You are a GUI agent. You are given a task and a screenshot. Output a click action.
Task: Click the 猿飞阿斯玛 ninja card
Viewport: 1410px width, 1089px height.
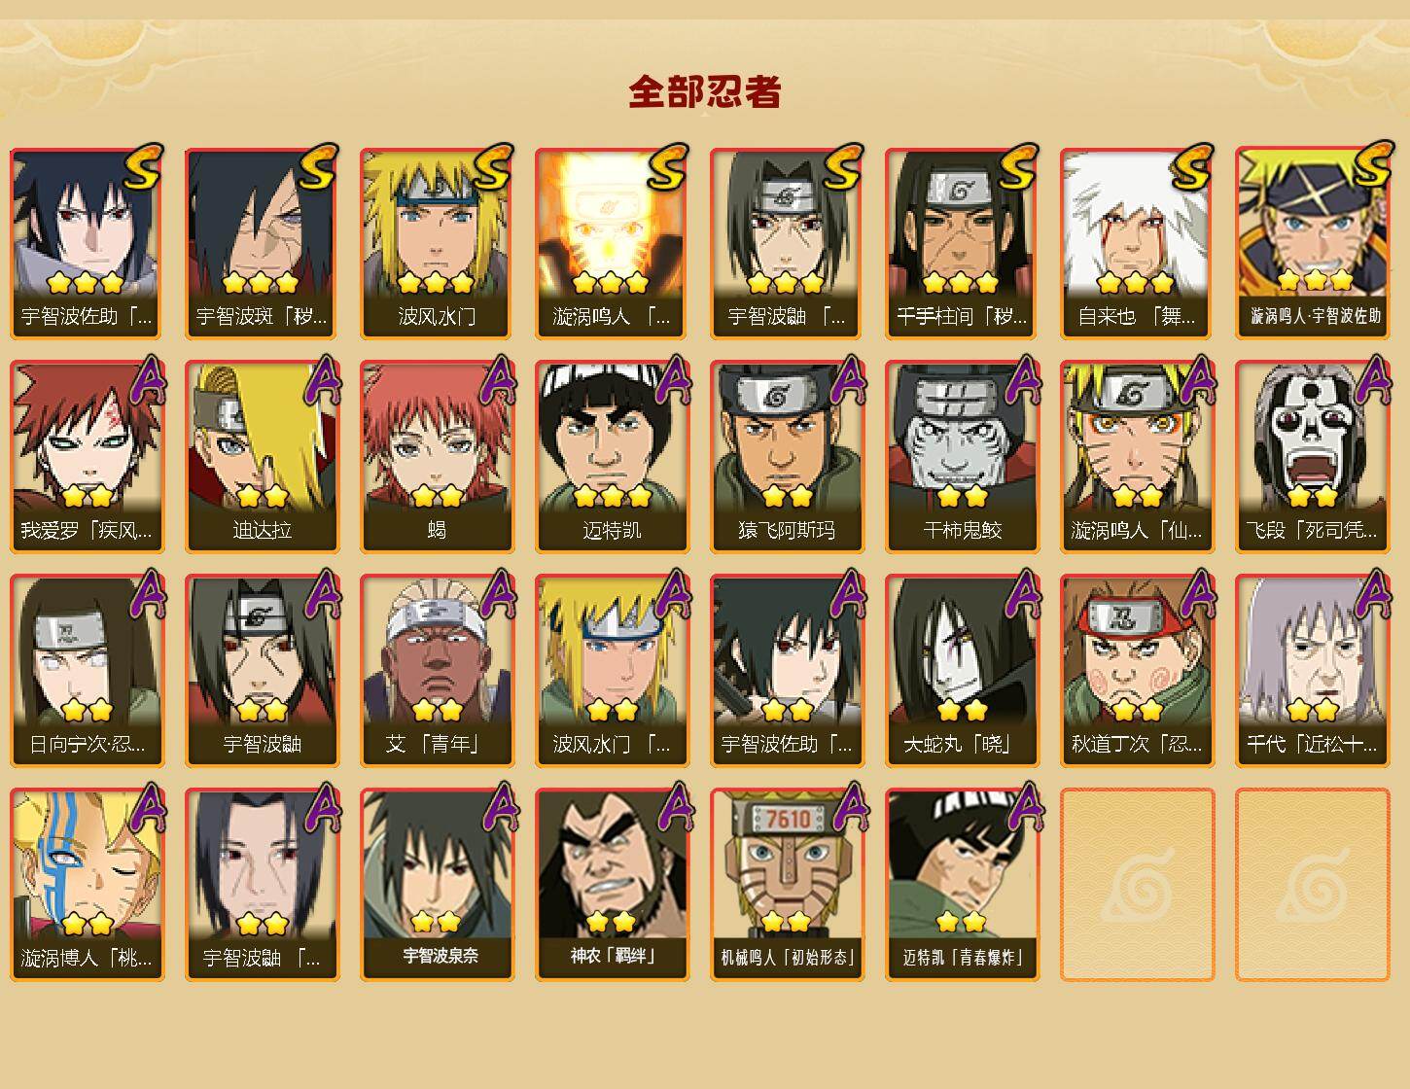click(787, 457)
